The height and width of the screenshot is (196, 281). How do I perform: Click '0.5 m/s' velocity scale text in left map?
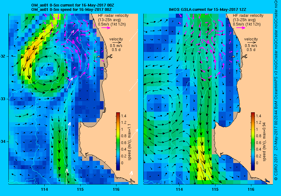[x=116, y=46]
